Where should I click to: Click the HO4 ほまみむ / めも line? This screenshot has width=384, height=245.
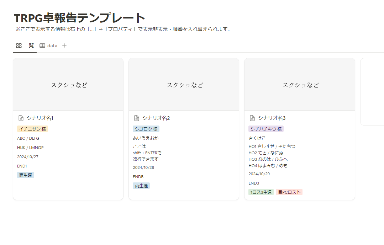(268, 165)
